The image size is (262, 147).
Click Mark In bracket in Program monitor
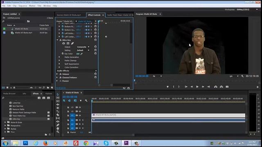(x=174, y=87)
